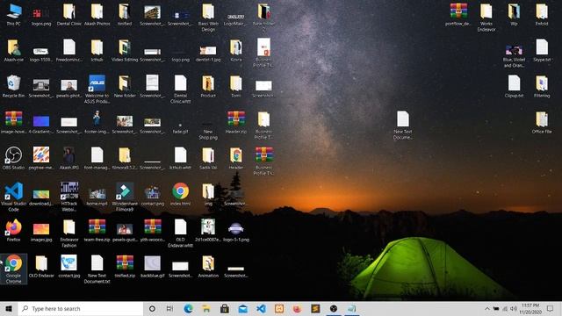Select the New Text Document.txt file
The width and height of the screenshot is (562, 316).
[x=97, y=269]
